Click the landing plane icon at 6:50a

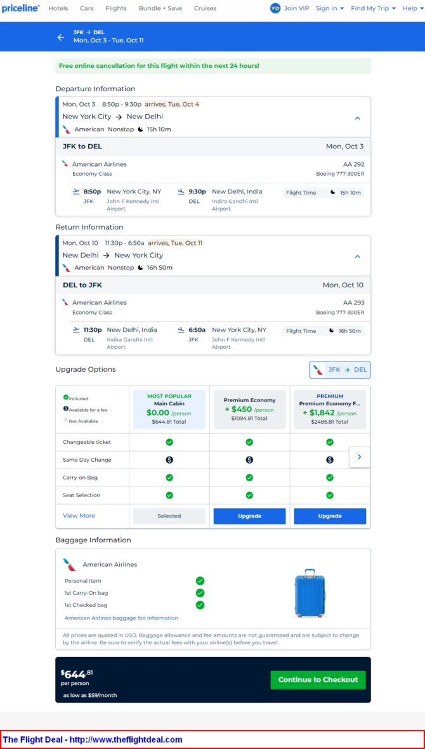181,330
